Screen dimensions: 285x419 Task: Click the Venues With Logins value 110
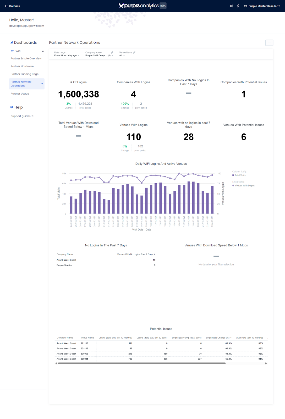[134, 137]
